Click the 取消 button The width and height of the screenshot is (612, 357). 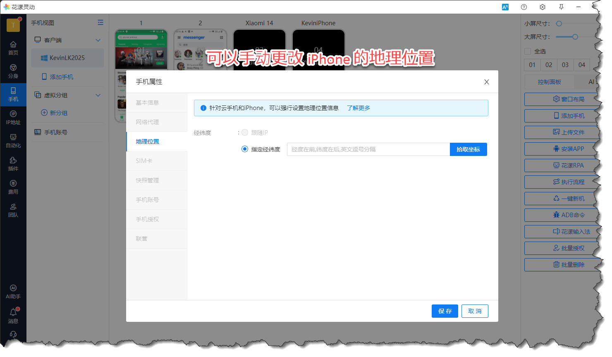pos(475,311)
